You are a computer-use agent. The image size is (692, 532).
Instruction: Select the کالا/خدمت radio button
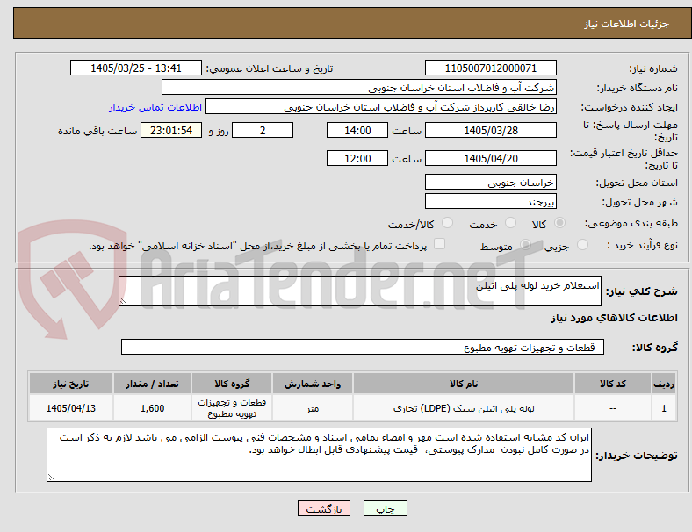tap(448, 223)
